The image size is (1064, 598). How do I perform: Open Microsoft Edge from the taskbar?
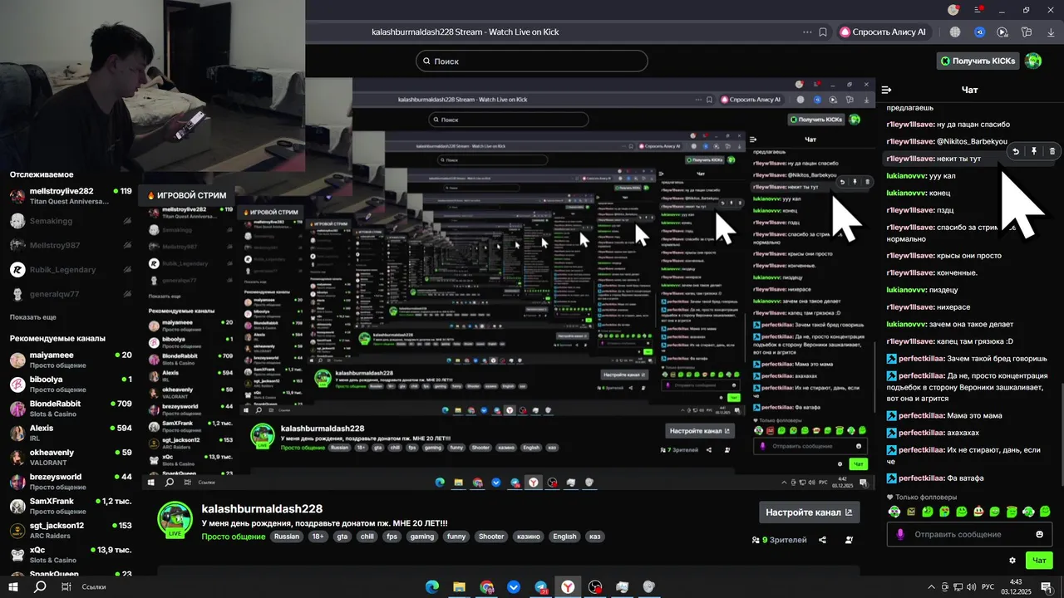(x=431, y=587)
